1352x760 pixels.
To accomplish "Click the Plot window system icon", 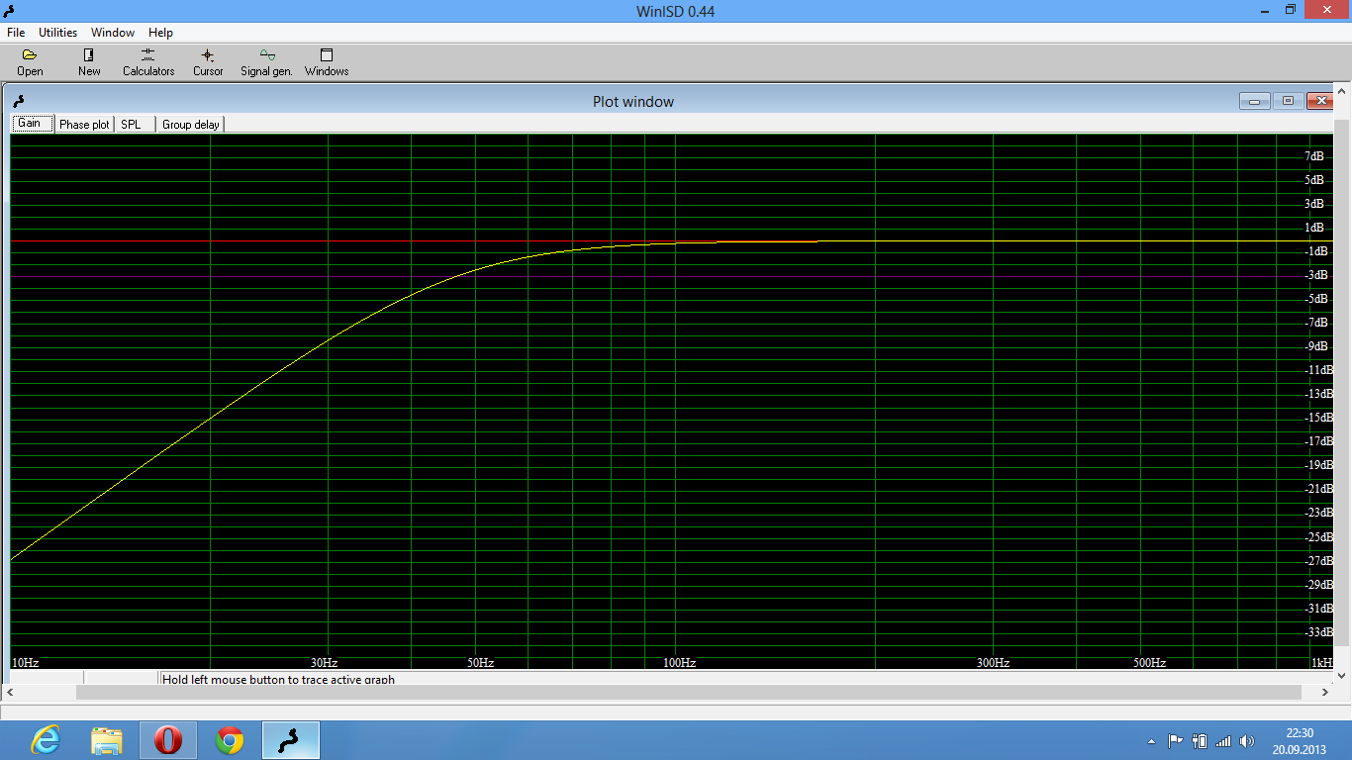I will tap(17, 100).
